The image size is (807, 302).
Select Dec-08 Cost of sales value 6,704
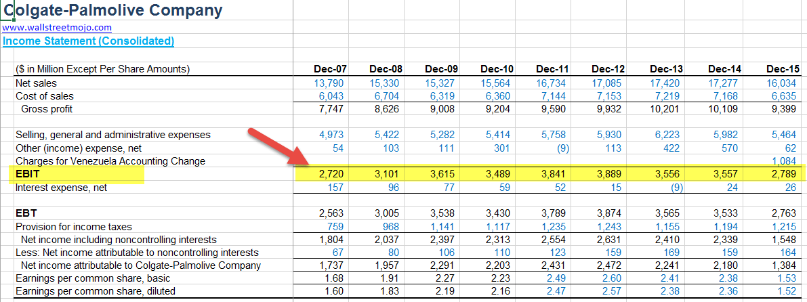click(x=386, y=95)
